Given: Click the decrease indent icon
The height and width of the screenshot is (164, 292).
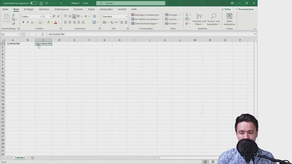Looking at the screenshot, I should point(78,22).
